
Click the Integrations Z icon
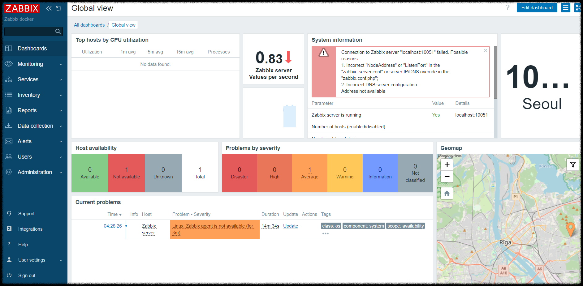pyautogui.click(x=9, y=229)
